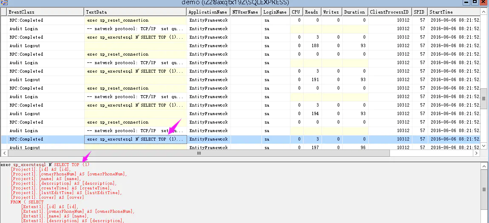Click the StartTime column header

(x=454, y=12)
